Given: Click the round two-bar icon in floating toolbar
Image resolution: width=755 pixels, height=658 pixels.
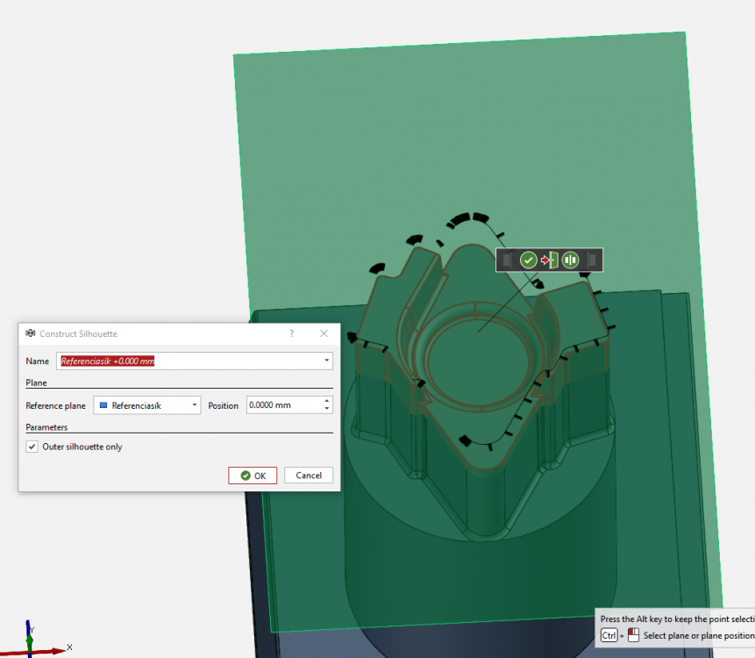Looking at the screenshot, I should click(x=571, y=260).
